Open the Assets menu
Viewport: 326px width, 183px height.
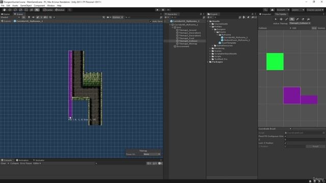tap(15, 6)
